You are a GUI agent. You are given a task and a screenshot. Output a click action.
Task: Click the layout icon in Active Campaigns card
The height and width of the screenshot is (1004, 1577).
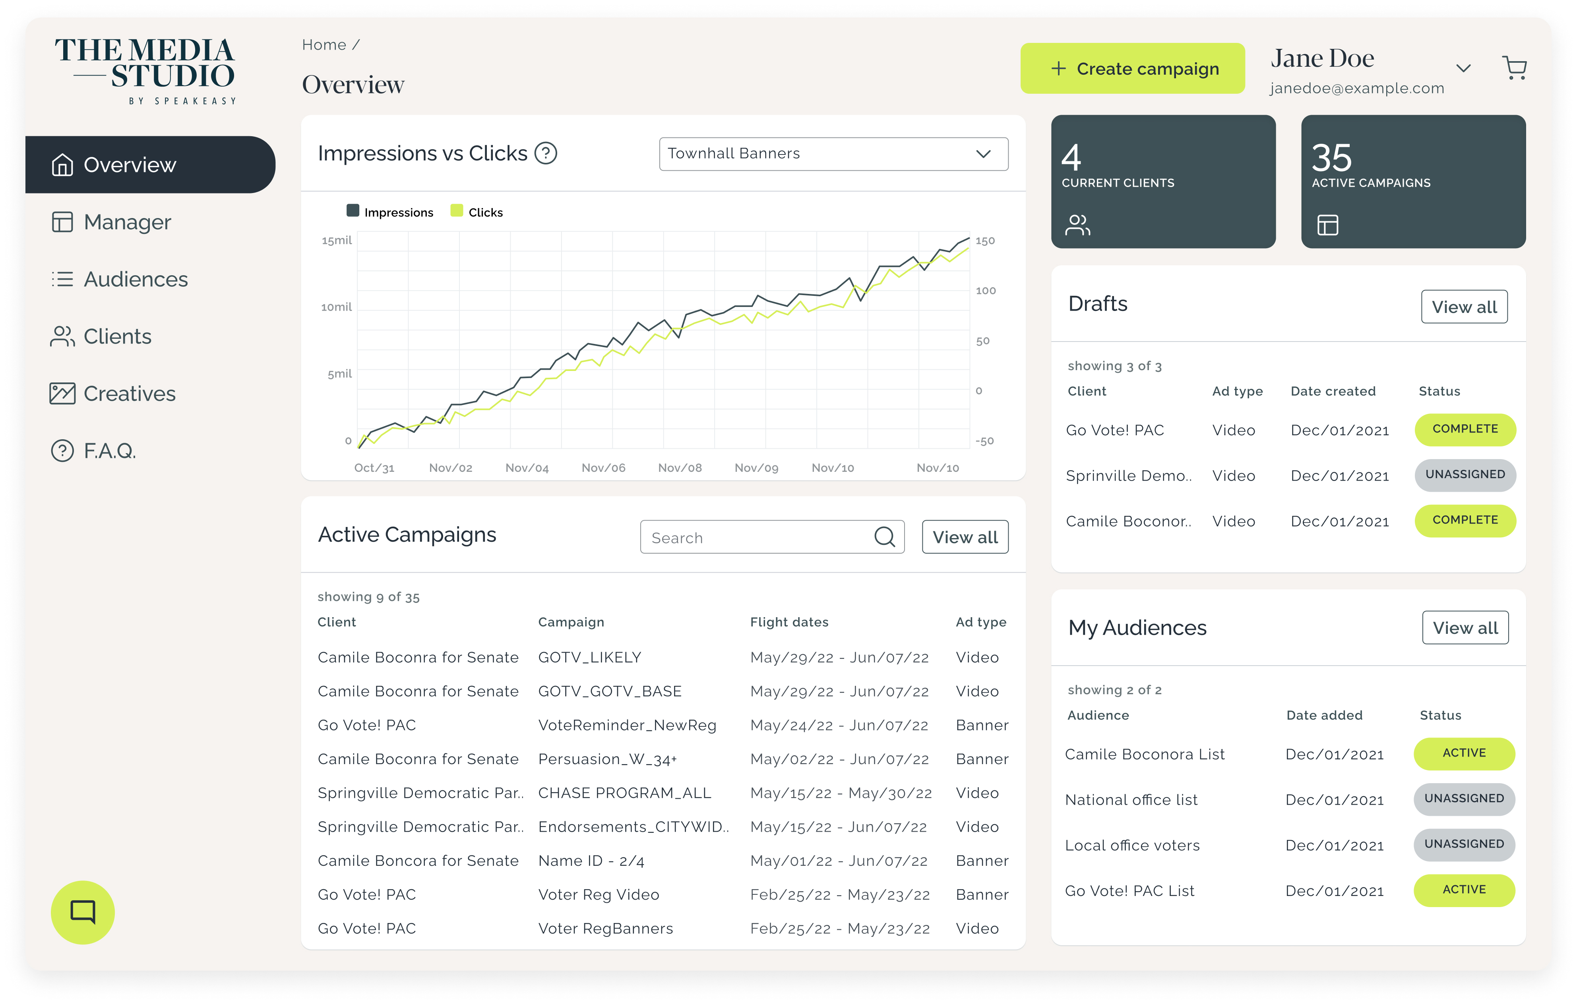click(x=1327, y=225)
